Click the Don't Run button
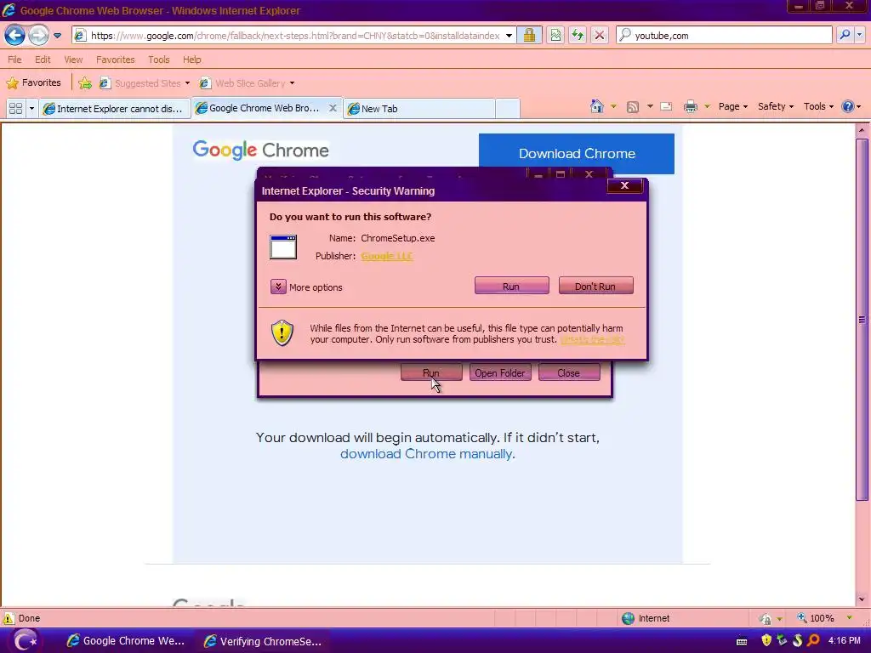Viewport: 871px width, 653px height. (595, 286)
